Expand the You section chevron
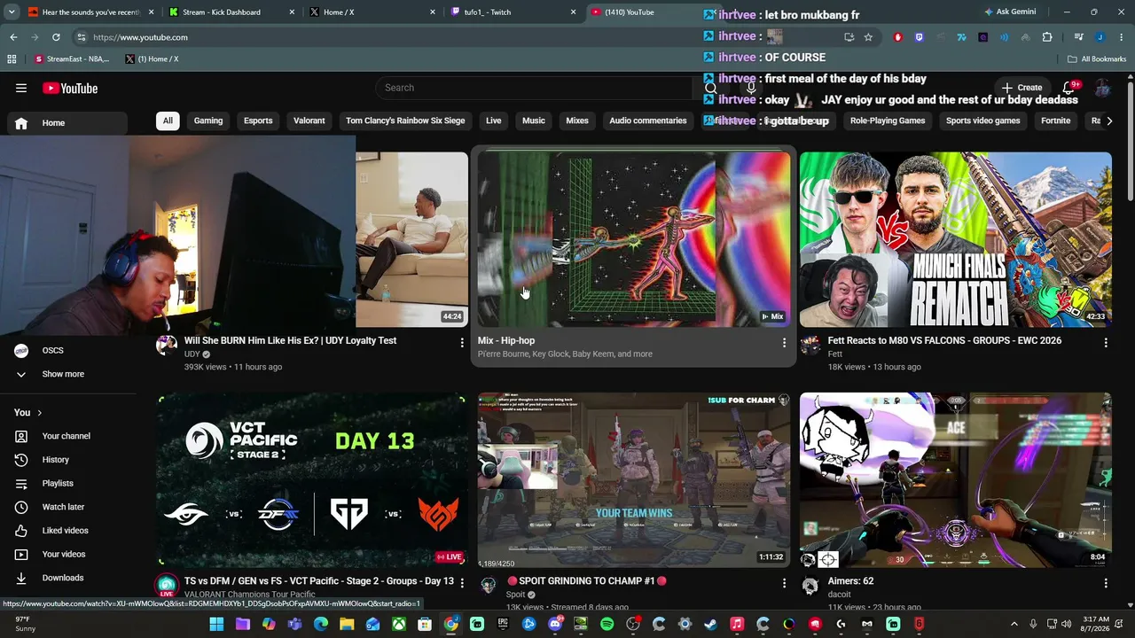The width and height of the screenshot is (1135, 638). click(39, 413)
